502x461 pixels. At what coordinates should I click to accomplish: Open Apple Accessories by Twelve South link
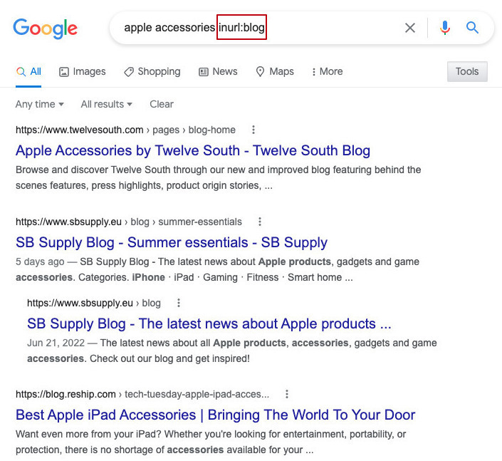[x=193, y=150]
